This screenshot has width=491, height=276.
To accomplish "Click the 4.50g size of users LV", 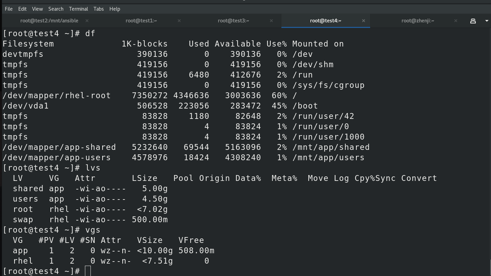I will [155, 199].
